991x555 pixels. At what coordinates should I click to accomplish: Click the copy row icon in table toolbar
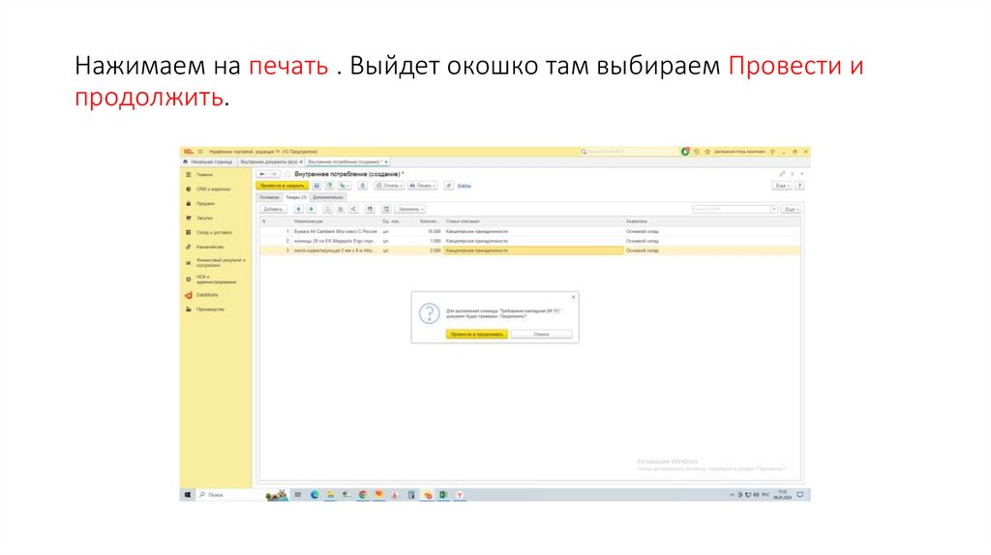point(327,209)
